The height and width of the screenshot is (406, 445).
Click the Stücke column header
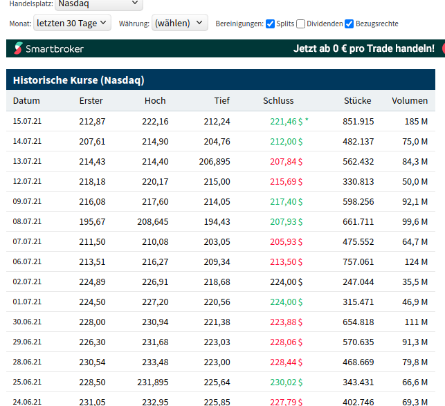[x=358, y=100]
